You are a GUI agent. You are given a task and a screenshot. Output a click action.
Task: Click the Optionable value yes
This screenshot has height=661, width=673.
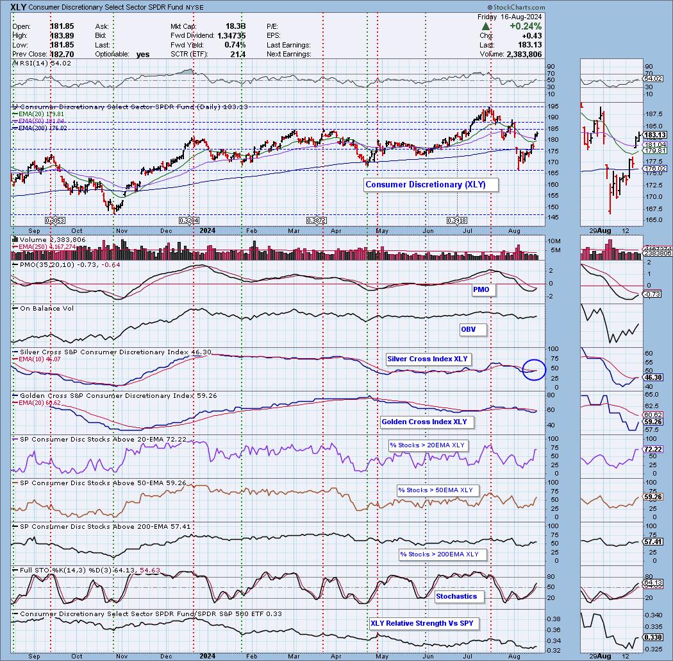click(143, 54)
